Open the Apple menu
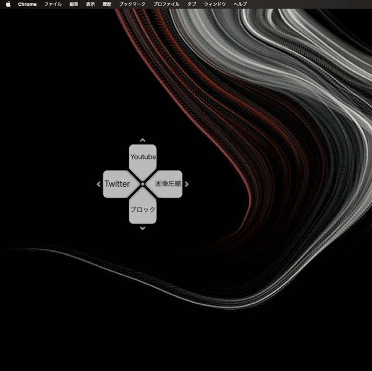 (x=8, y=4)
